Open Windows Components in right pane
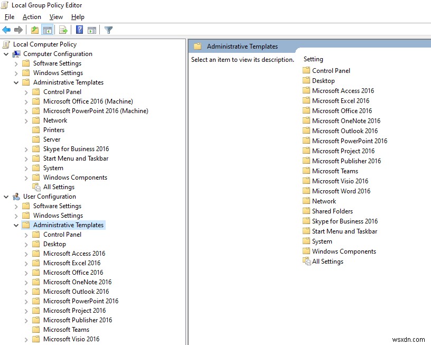Screen dimensions: 431x345 [344, 251]
